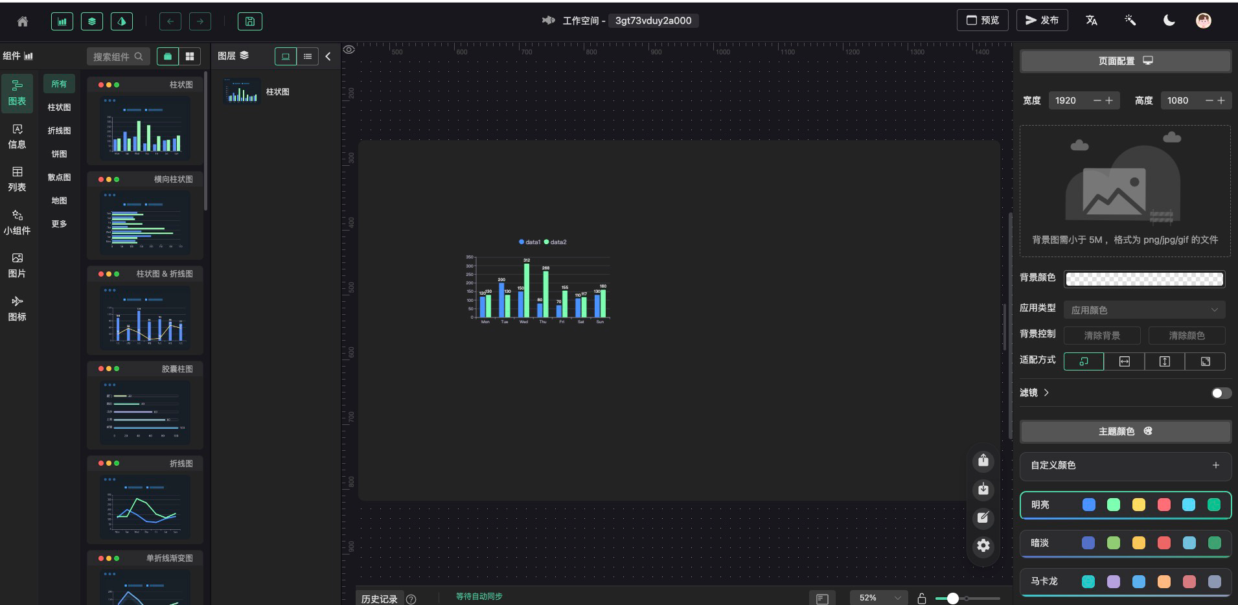The width and height of the screenshot is (1238, 605).
Task: Select the 明亮 bright theme
Action: point(1126,505)
